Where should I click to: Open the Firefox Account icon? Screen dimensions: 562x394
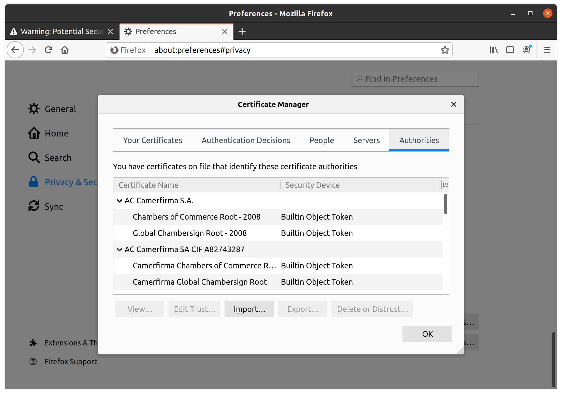(x=527, y=50)
